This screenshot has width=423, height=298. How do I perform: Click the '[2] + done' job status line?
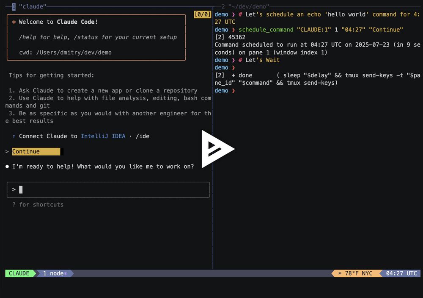(318, 79)
